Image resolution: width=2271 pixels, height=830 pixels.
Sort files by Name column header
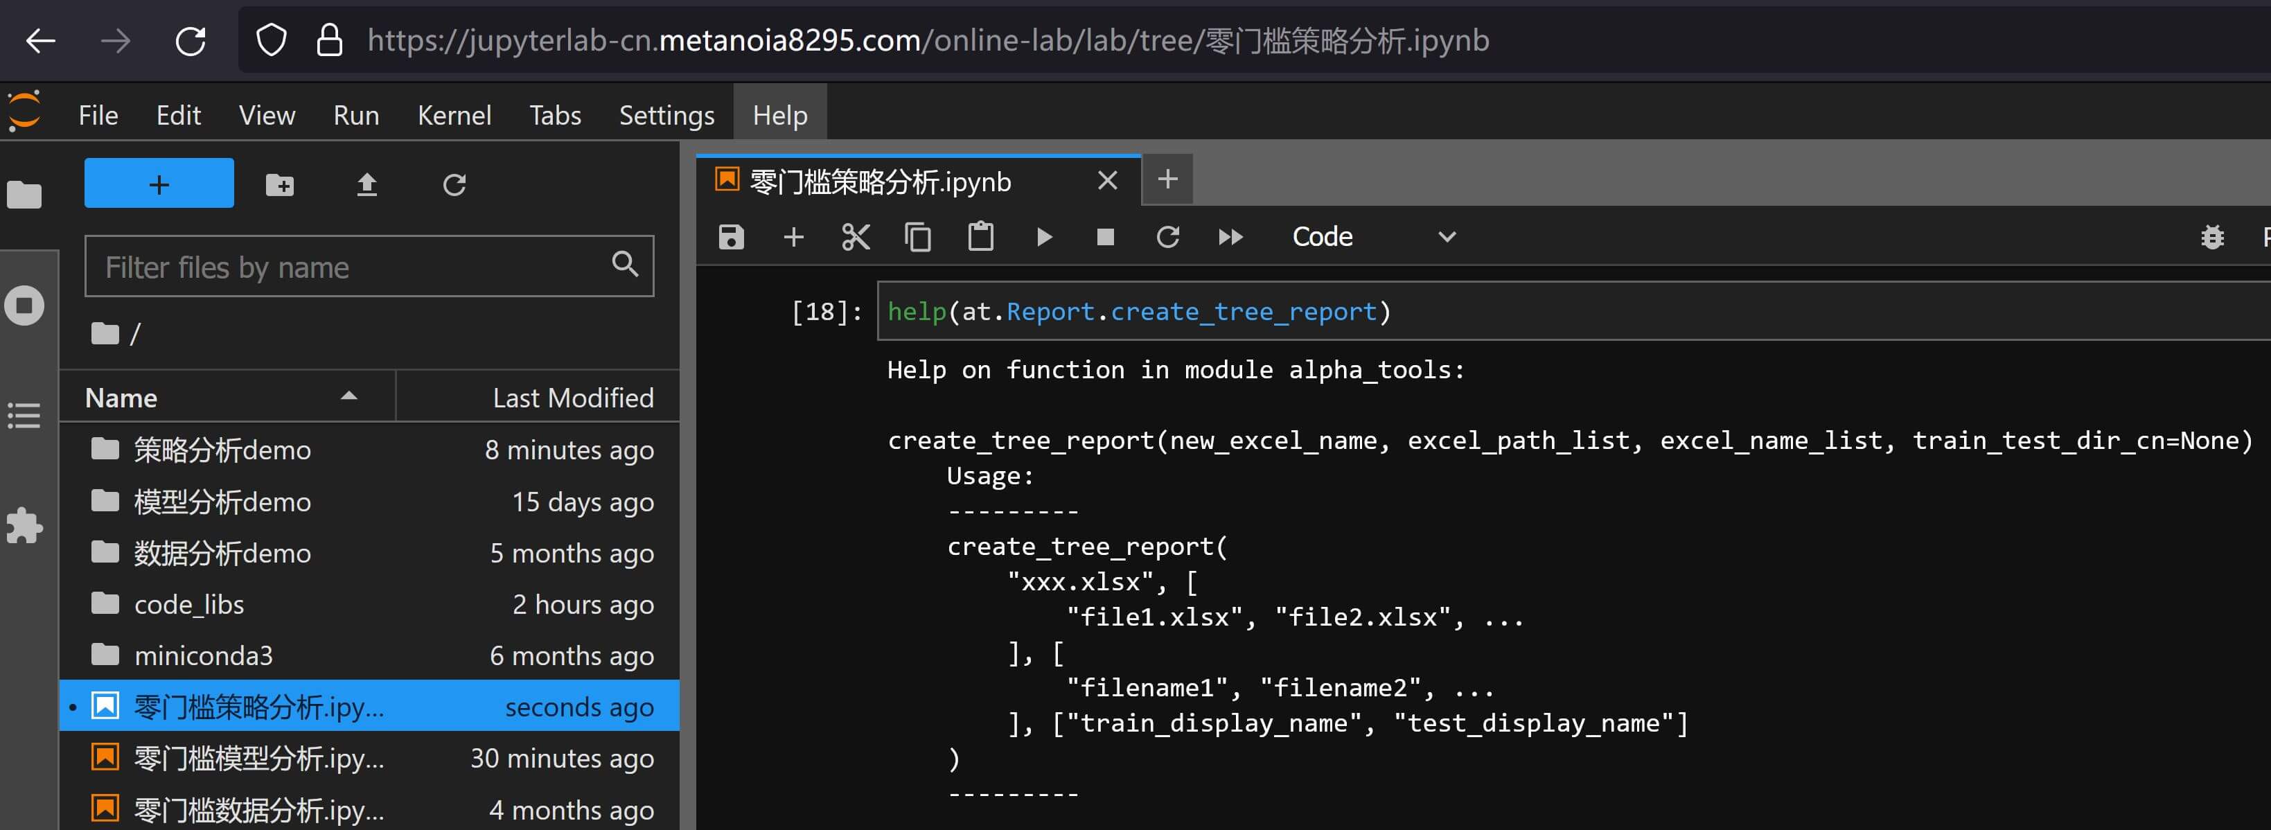(x=122, y=398)
